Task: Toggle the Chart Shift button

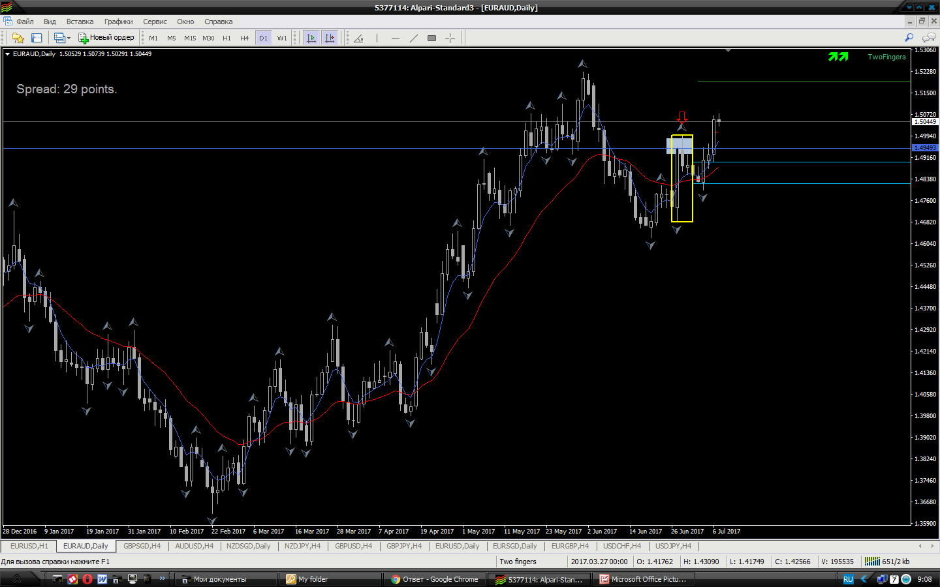Action: (x=330, y=38)
